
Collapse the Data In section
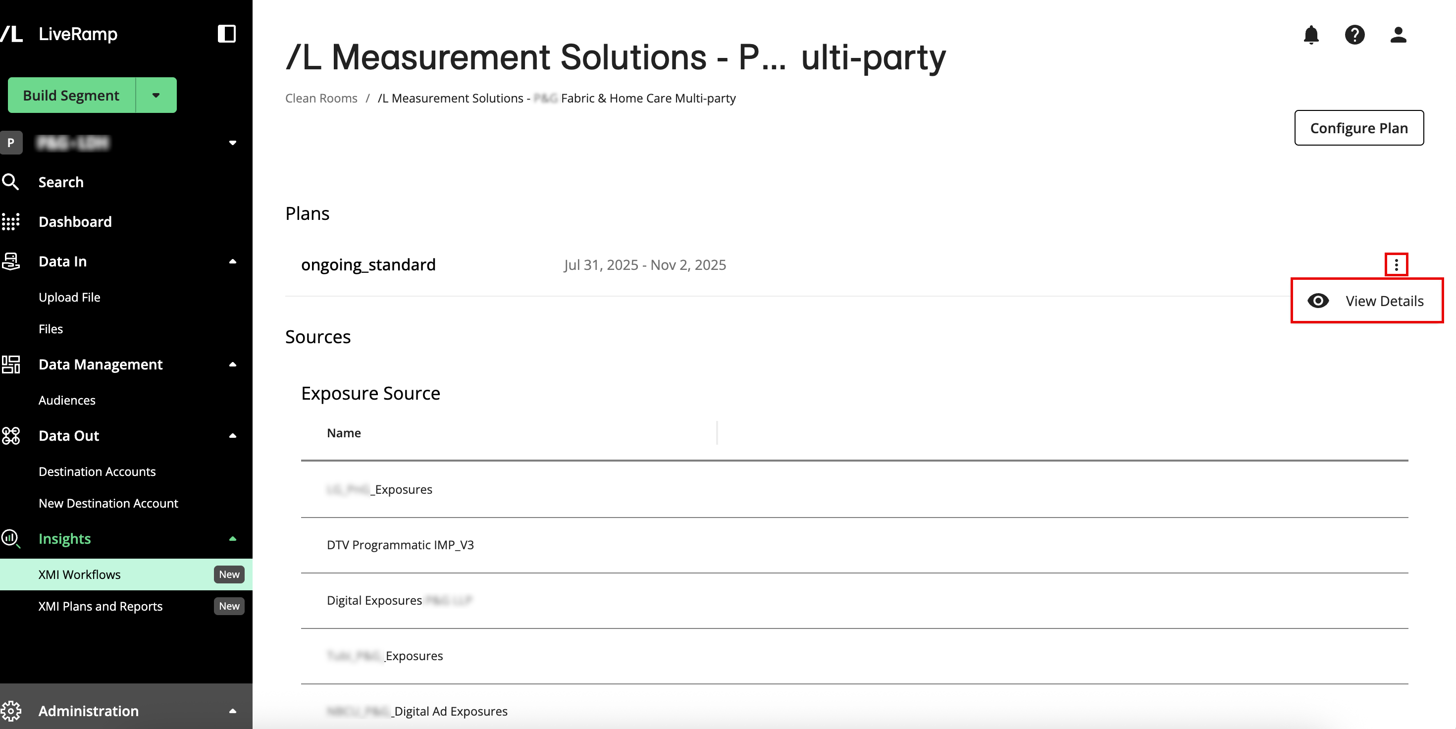click(x=232, y=261)
